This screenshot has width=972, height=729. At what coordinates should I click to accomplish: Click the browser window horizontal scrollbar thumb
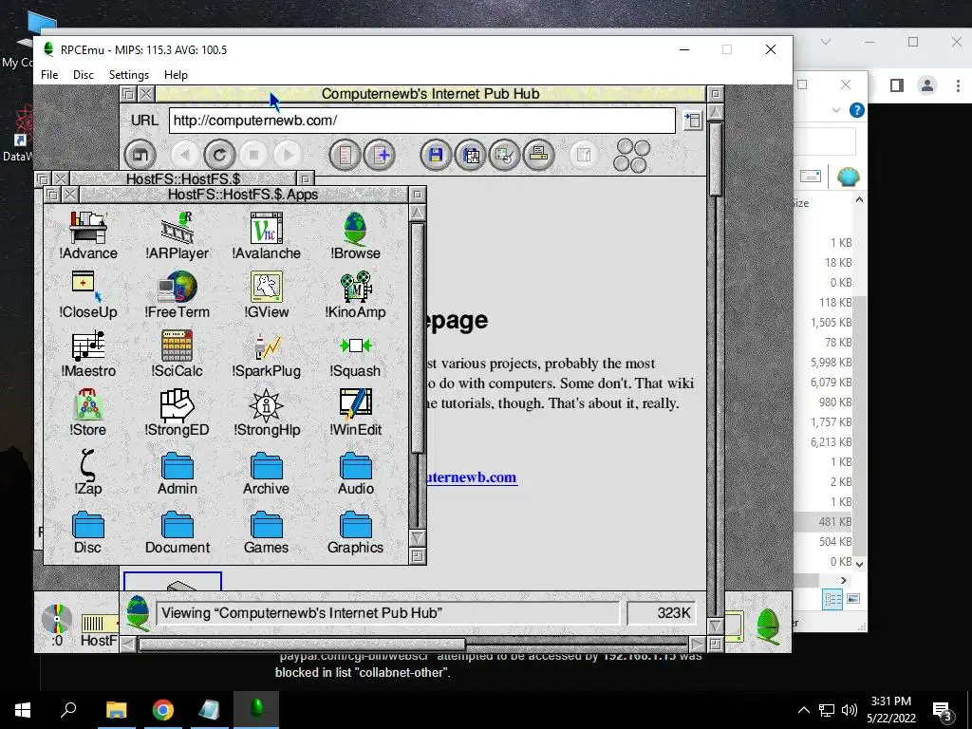tap(301, 645)
